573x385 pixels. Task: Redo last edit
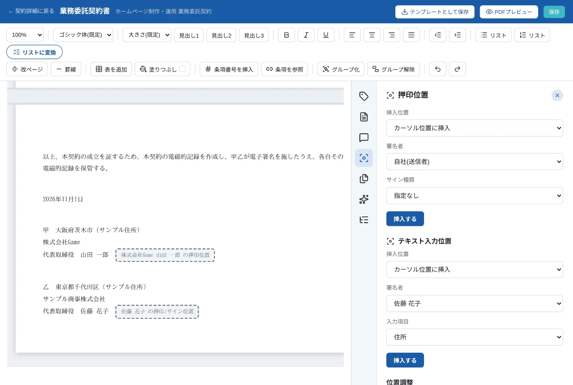tap(458, 69)
